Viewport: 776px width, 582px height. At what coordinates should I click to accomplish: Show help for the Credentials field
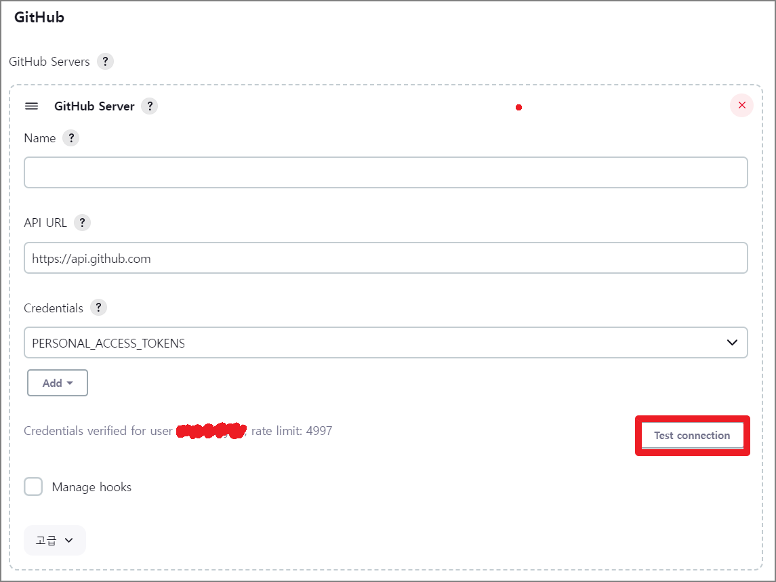point(98,308)
